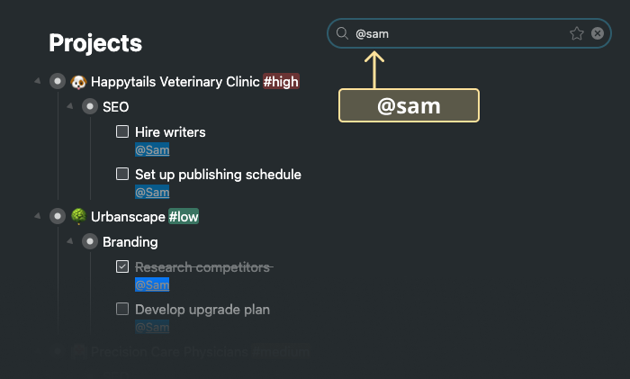Screen dimensions: 630x379
Task: Collapse the SEO subtree
Action: click(70, 106)
